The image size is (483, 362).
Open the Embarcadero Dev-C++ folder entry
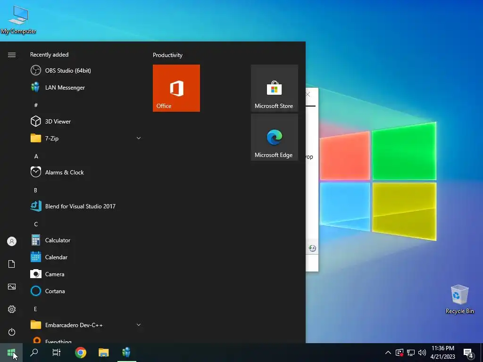point(86,325)
